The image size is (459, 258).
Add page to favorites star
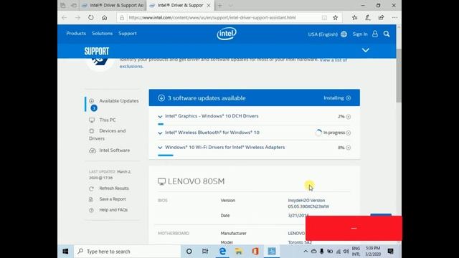[x=336, y=17]
